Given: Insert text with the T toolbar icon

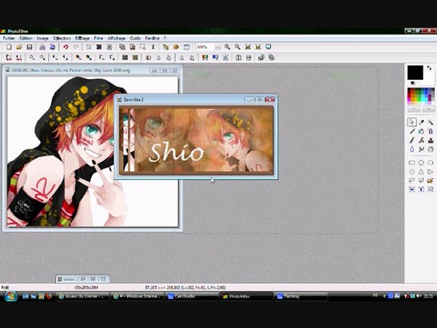Looking at the screenshot, I should [153, 47].
